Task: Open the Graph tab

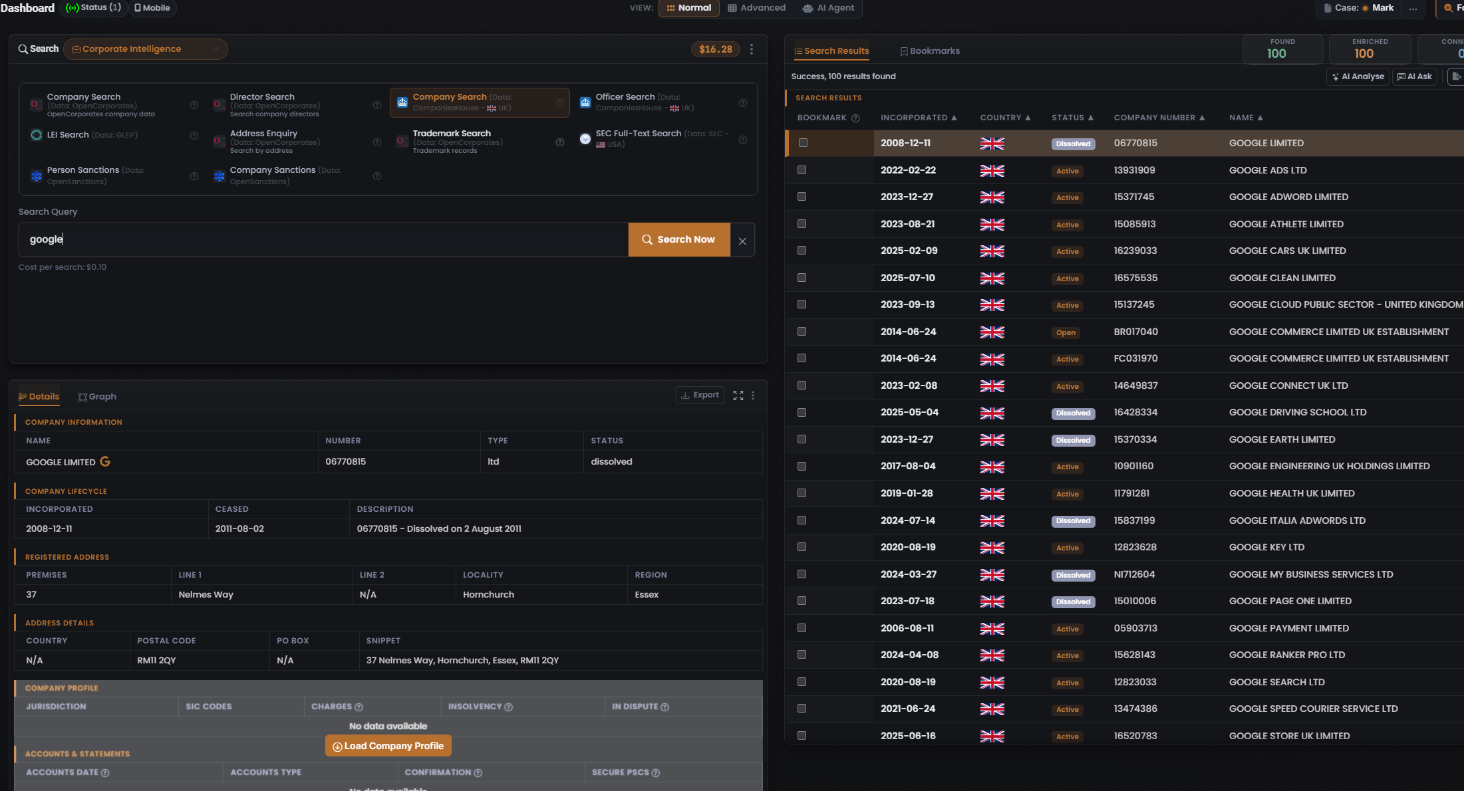Action: 97,397
